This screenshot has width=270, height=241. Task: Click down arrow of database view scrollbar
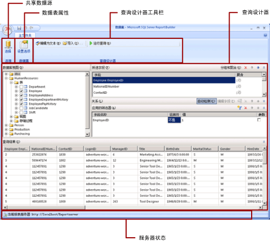tap(87, 134)
